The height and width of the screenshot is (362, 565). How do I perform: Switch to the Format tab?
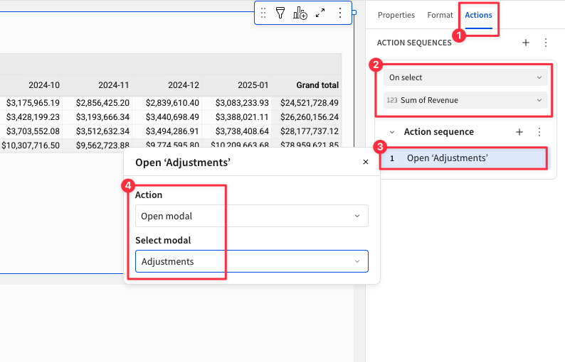[x=440, y=15]
